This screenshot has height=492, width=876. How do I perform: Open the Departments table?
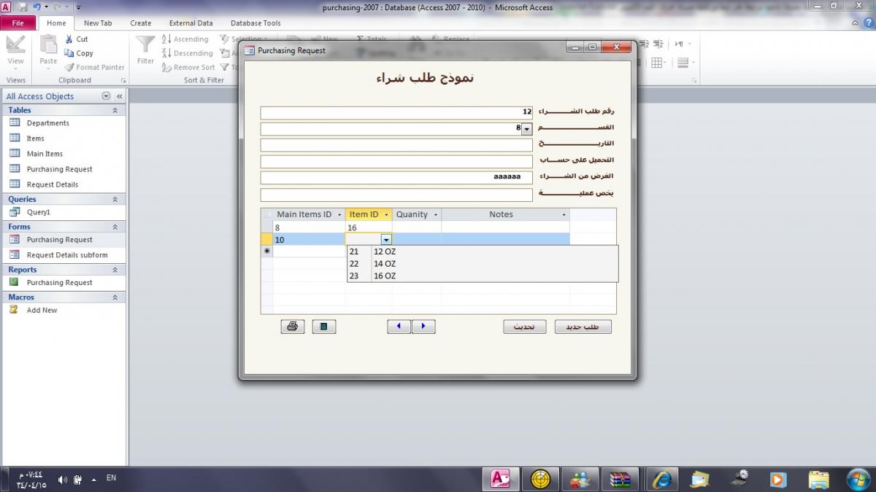coord(48,123)
